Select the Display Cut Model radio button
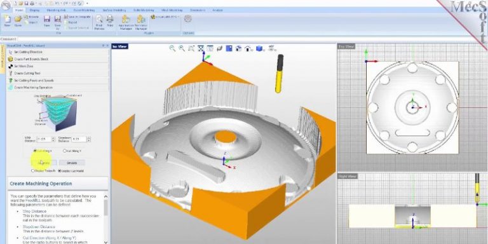The width and height of the screenshot is (488, 244). [x=60, y=170]
